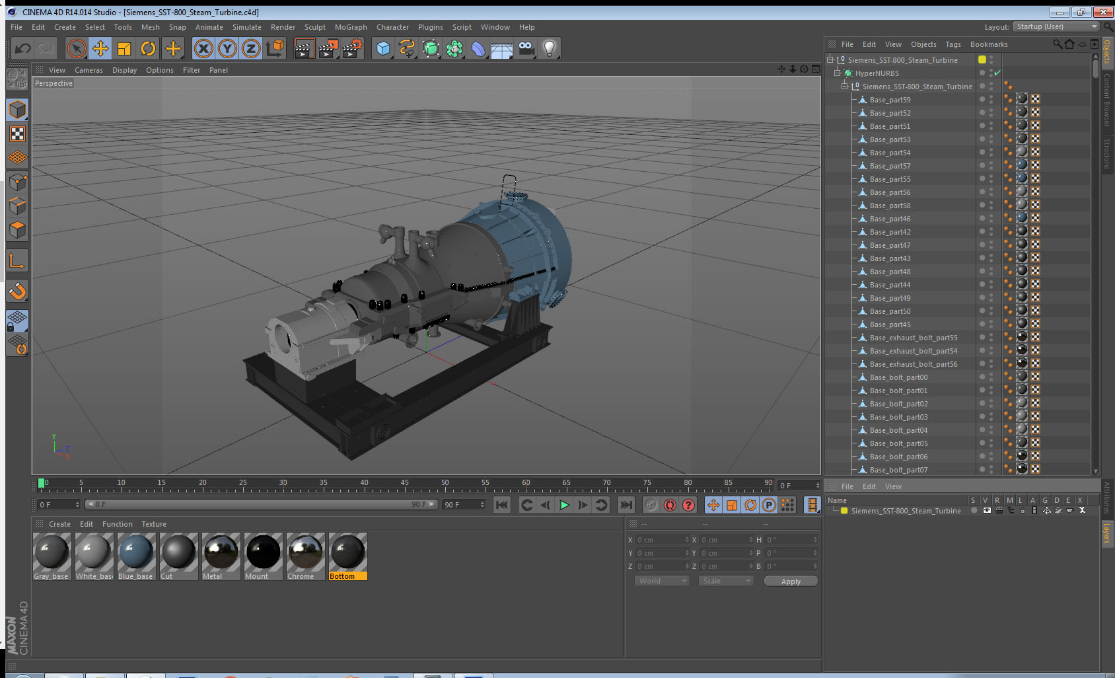Enable the Axis mode tool
The width and height of the screenshot is (1115, 678).
(17, 261)
